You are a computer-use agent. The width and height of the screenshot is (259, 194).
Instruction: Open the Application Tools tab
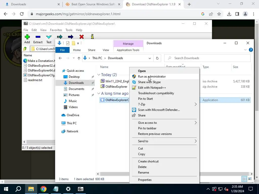(128, 50)
